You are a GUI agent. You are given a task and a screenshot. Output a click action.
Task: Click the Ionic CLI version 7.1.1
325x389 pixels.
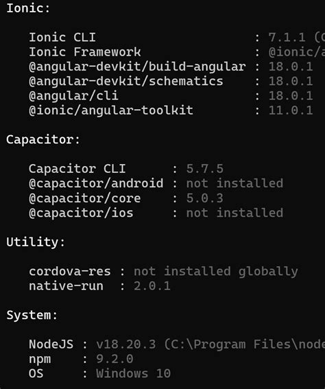coord(287,38)
